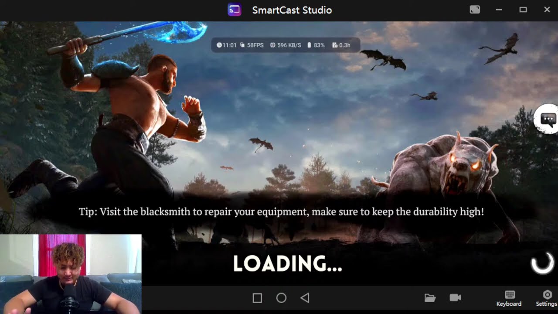Tap the Android recent apps square
Screen dimensions: 558x314
(x=257, y=298)
